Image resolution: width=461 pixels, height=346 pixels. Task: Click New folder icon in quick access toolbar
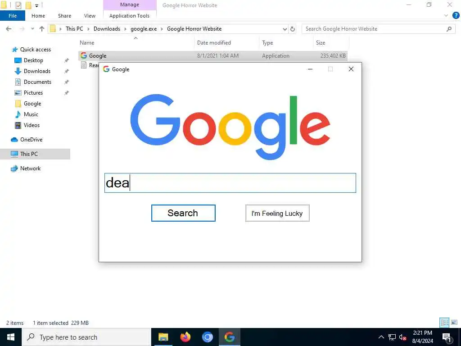pos(28,5)
